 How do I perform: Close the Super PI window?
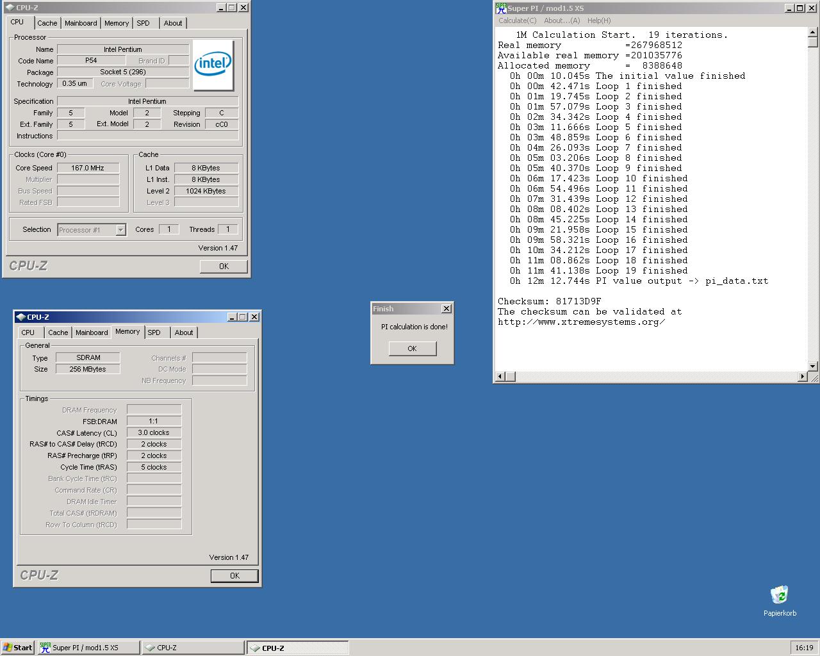point(812,8)
